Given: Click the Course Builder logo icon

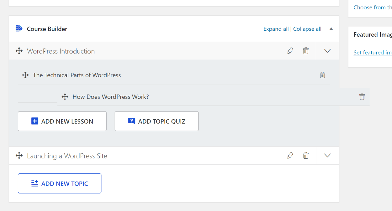Looking at the screenshot, I should [19, 28].
